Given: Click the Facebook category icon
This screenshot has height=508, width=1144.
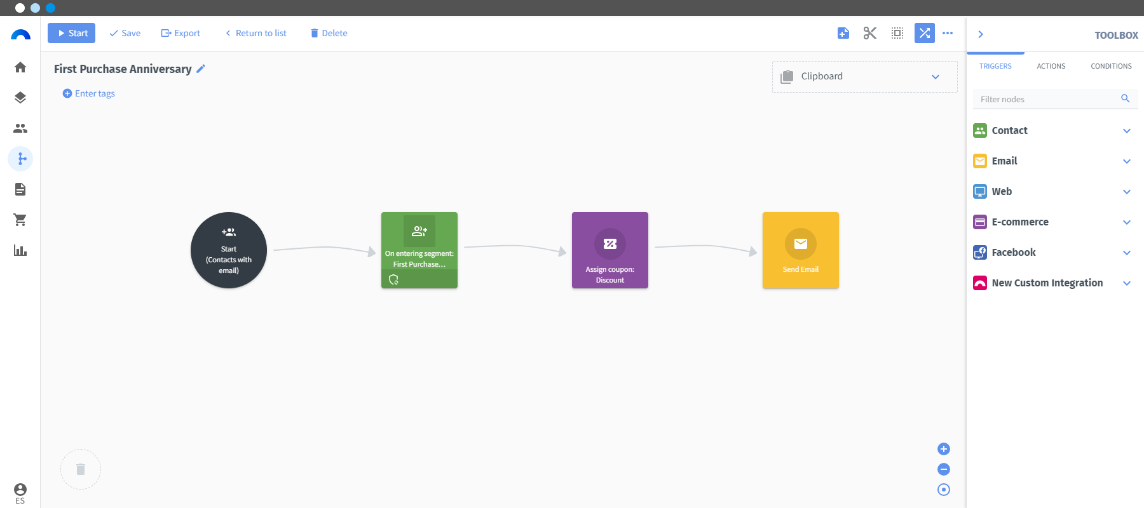Looking at the screenshot, I should click(x=980, y=253).
